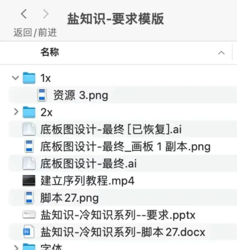Click the 盐知识-要求模版 window title
The height and width of the screenshot is (250, 237).
coord(115,19)
